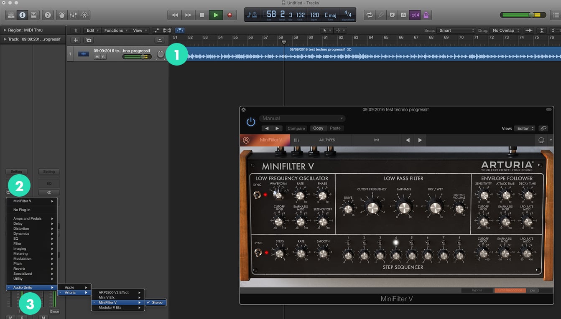
Task: Open the View Editor dropdown
Action: 524,129
